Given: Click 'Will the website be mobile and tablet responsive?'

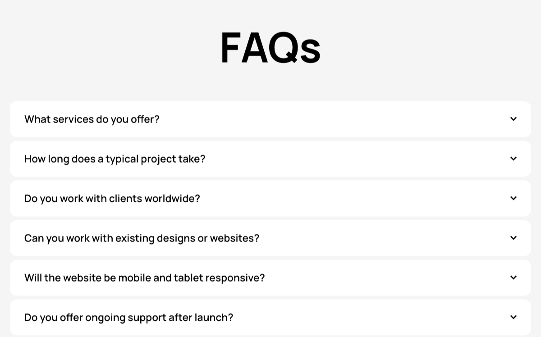Looking at the screenshot, I should pyautogui.click(x=144, y=278).
